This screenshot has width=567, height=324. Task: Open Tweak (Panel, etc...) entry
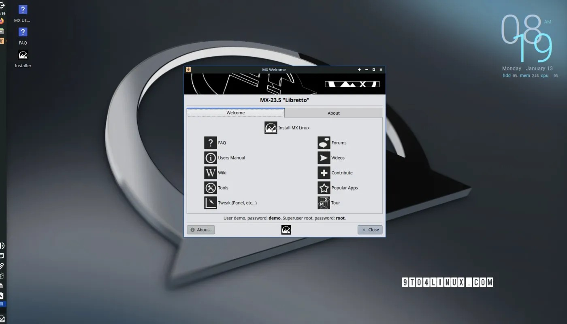pyautogui.click(x=230, y=202)
